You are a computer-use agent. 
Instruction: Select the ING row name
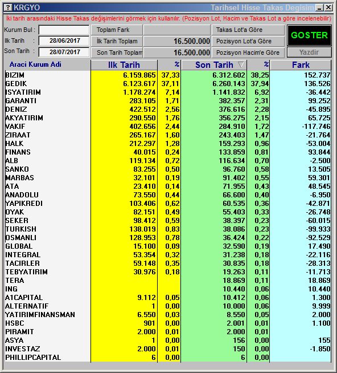(x=11, y=289)
